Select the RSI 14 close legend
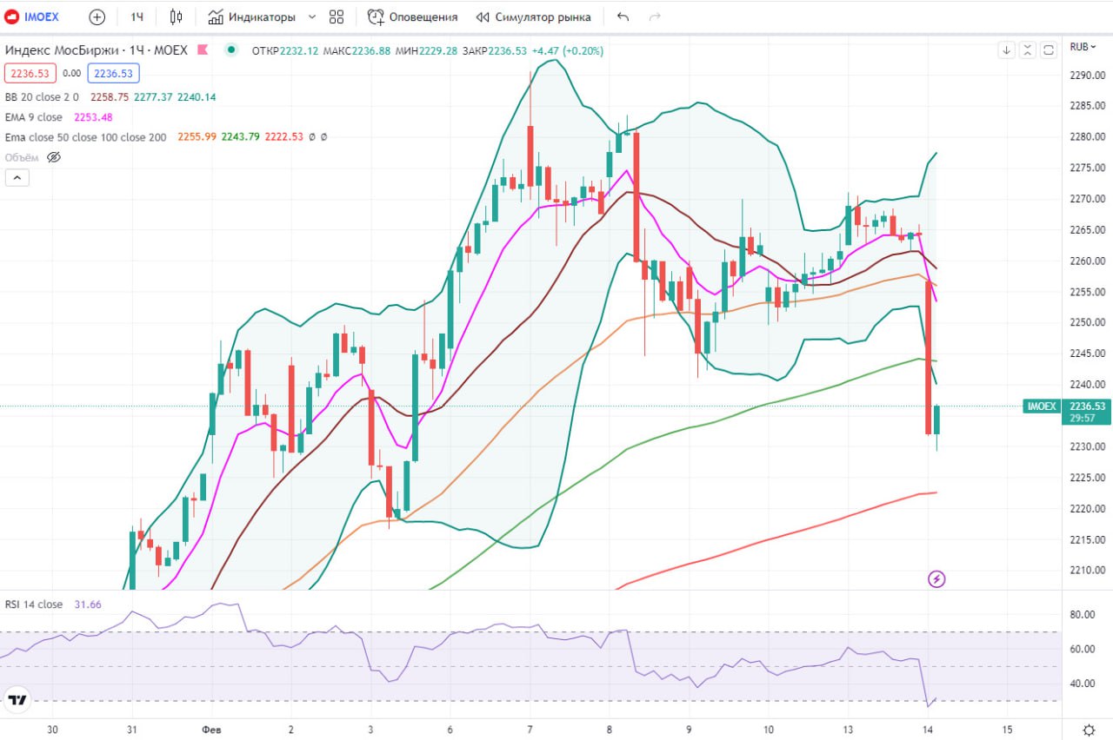This screenshot has height=740, width=1113. pyautogui.click(x=34, y=605)
